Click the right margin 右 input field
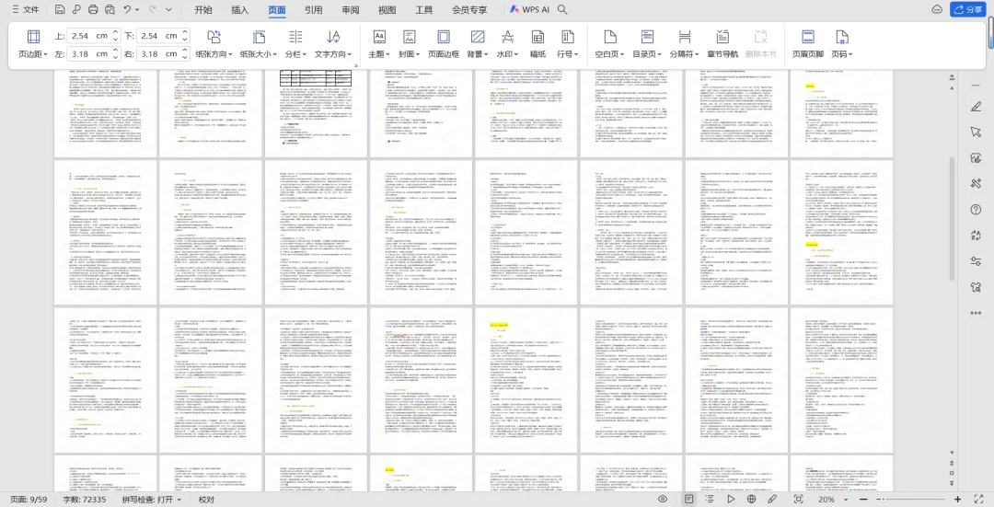The width and height of the screenshot is (994, 507). [x=158, y=54]
